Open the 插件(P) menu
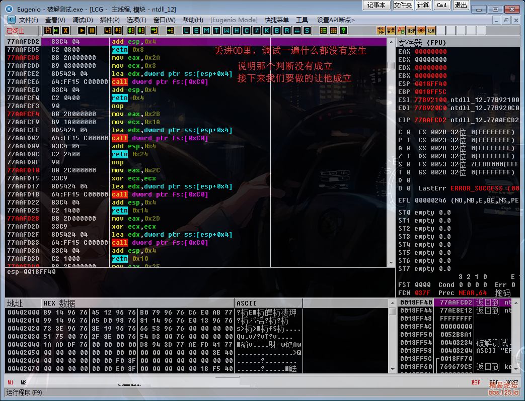Viewport: 525px width, 401px height. pyautogui.click(x=110, y=20)
